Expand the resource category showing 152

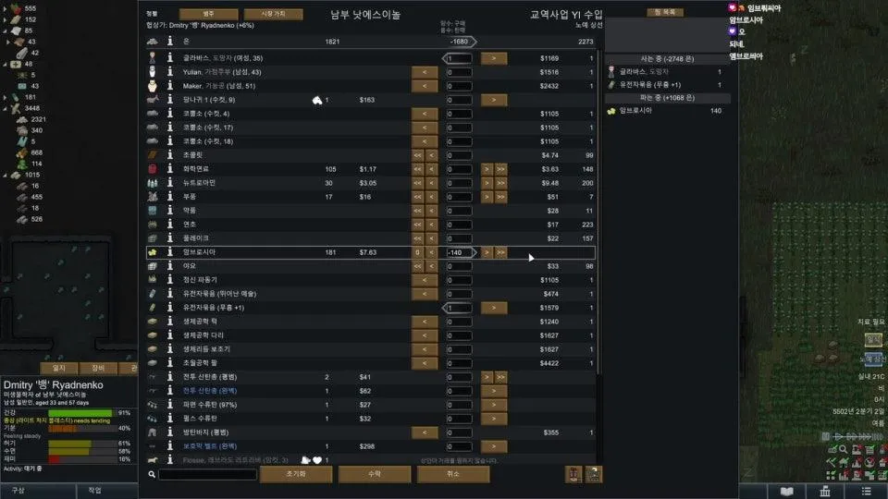pos(6,19)
